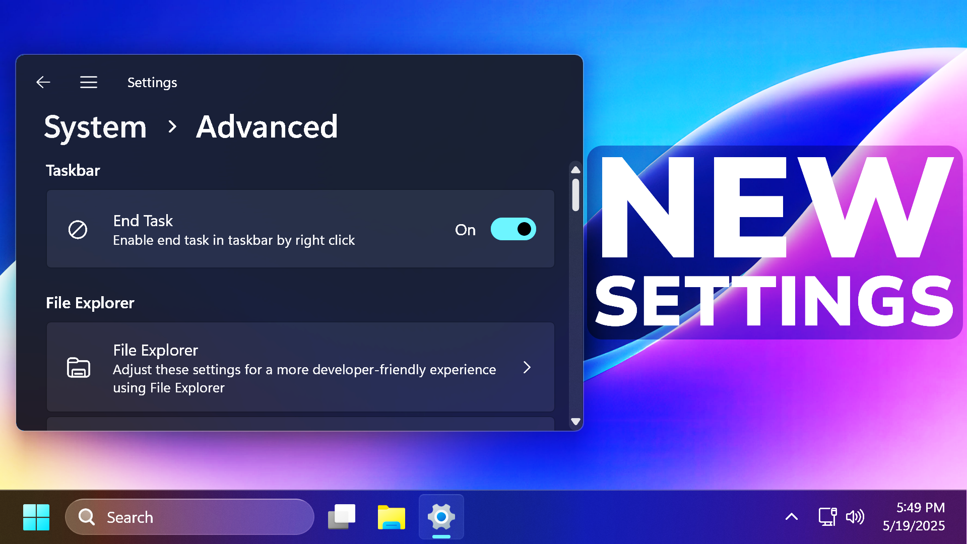This screenshot has height=544, width=967.
Task: Click the network icon in system tray
Action: pyautogui.click(x=827, y=517)
